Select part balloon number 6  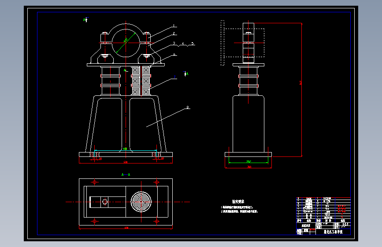[x=174, y=54]
